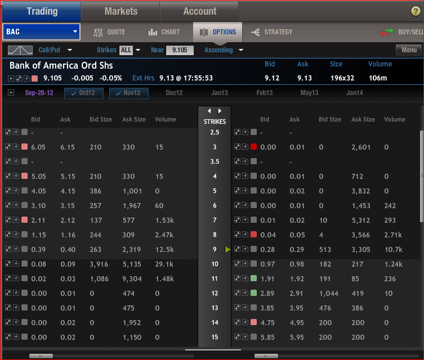Toggle the Sep-28-12 expiration

(39, 93)
